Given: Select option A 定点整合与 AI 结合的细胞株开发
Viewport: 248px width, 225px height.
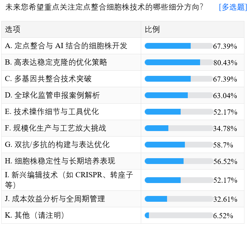Looking at the screenshot, I should pyautogui.click(x=66, y=46).
